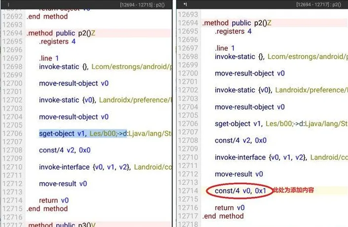This screenshot has height=227, width=348.
Task: Place cursor on return v0 in right pane
Action: [231, 207]
